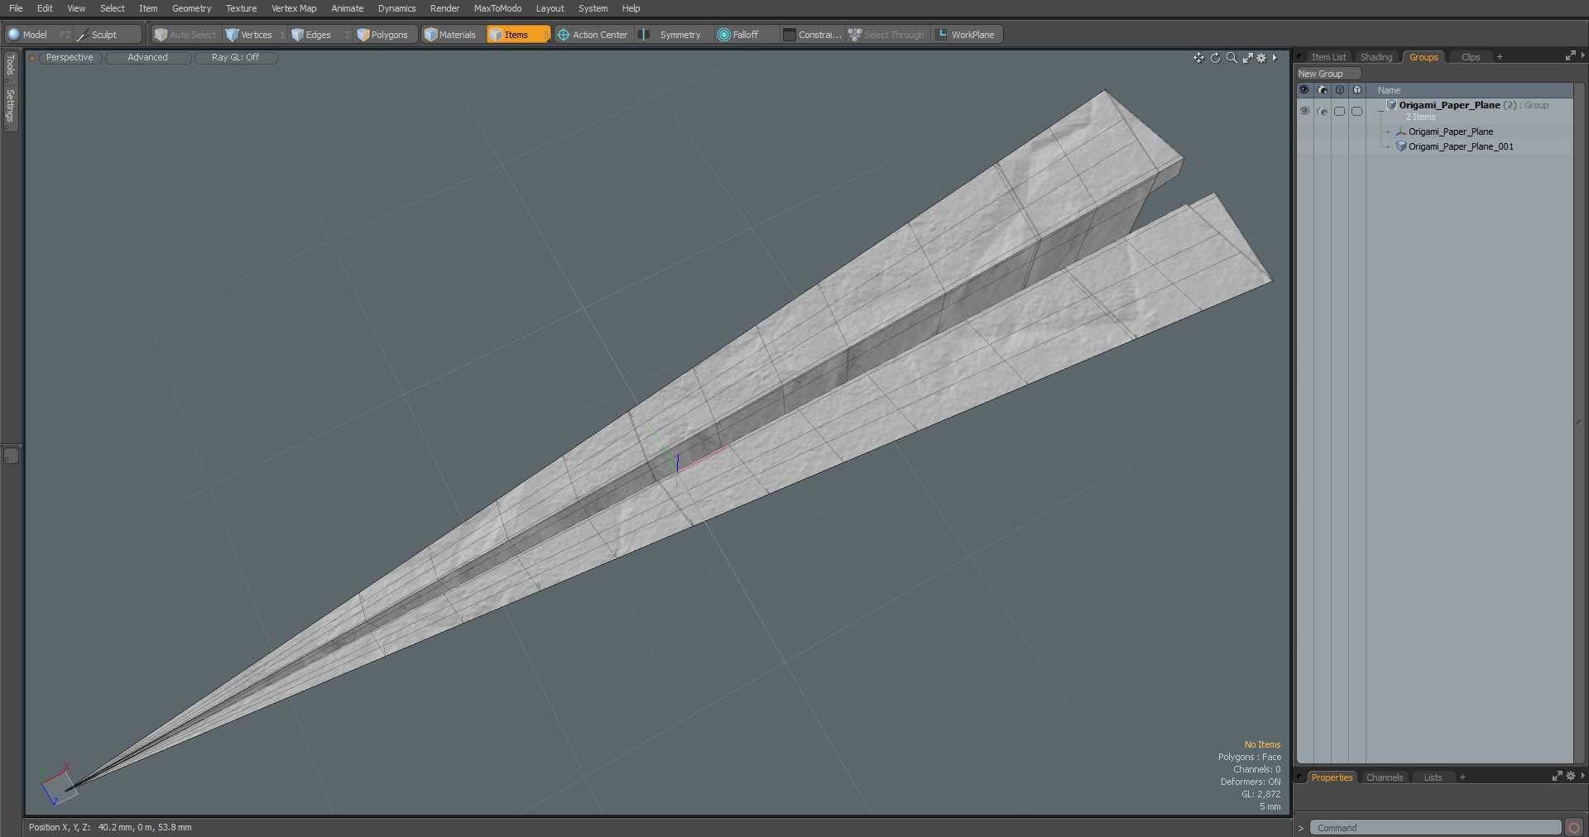Toggle fourth column checkbox for Origami_Paper_Plane group

[1356, 111]
